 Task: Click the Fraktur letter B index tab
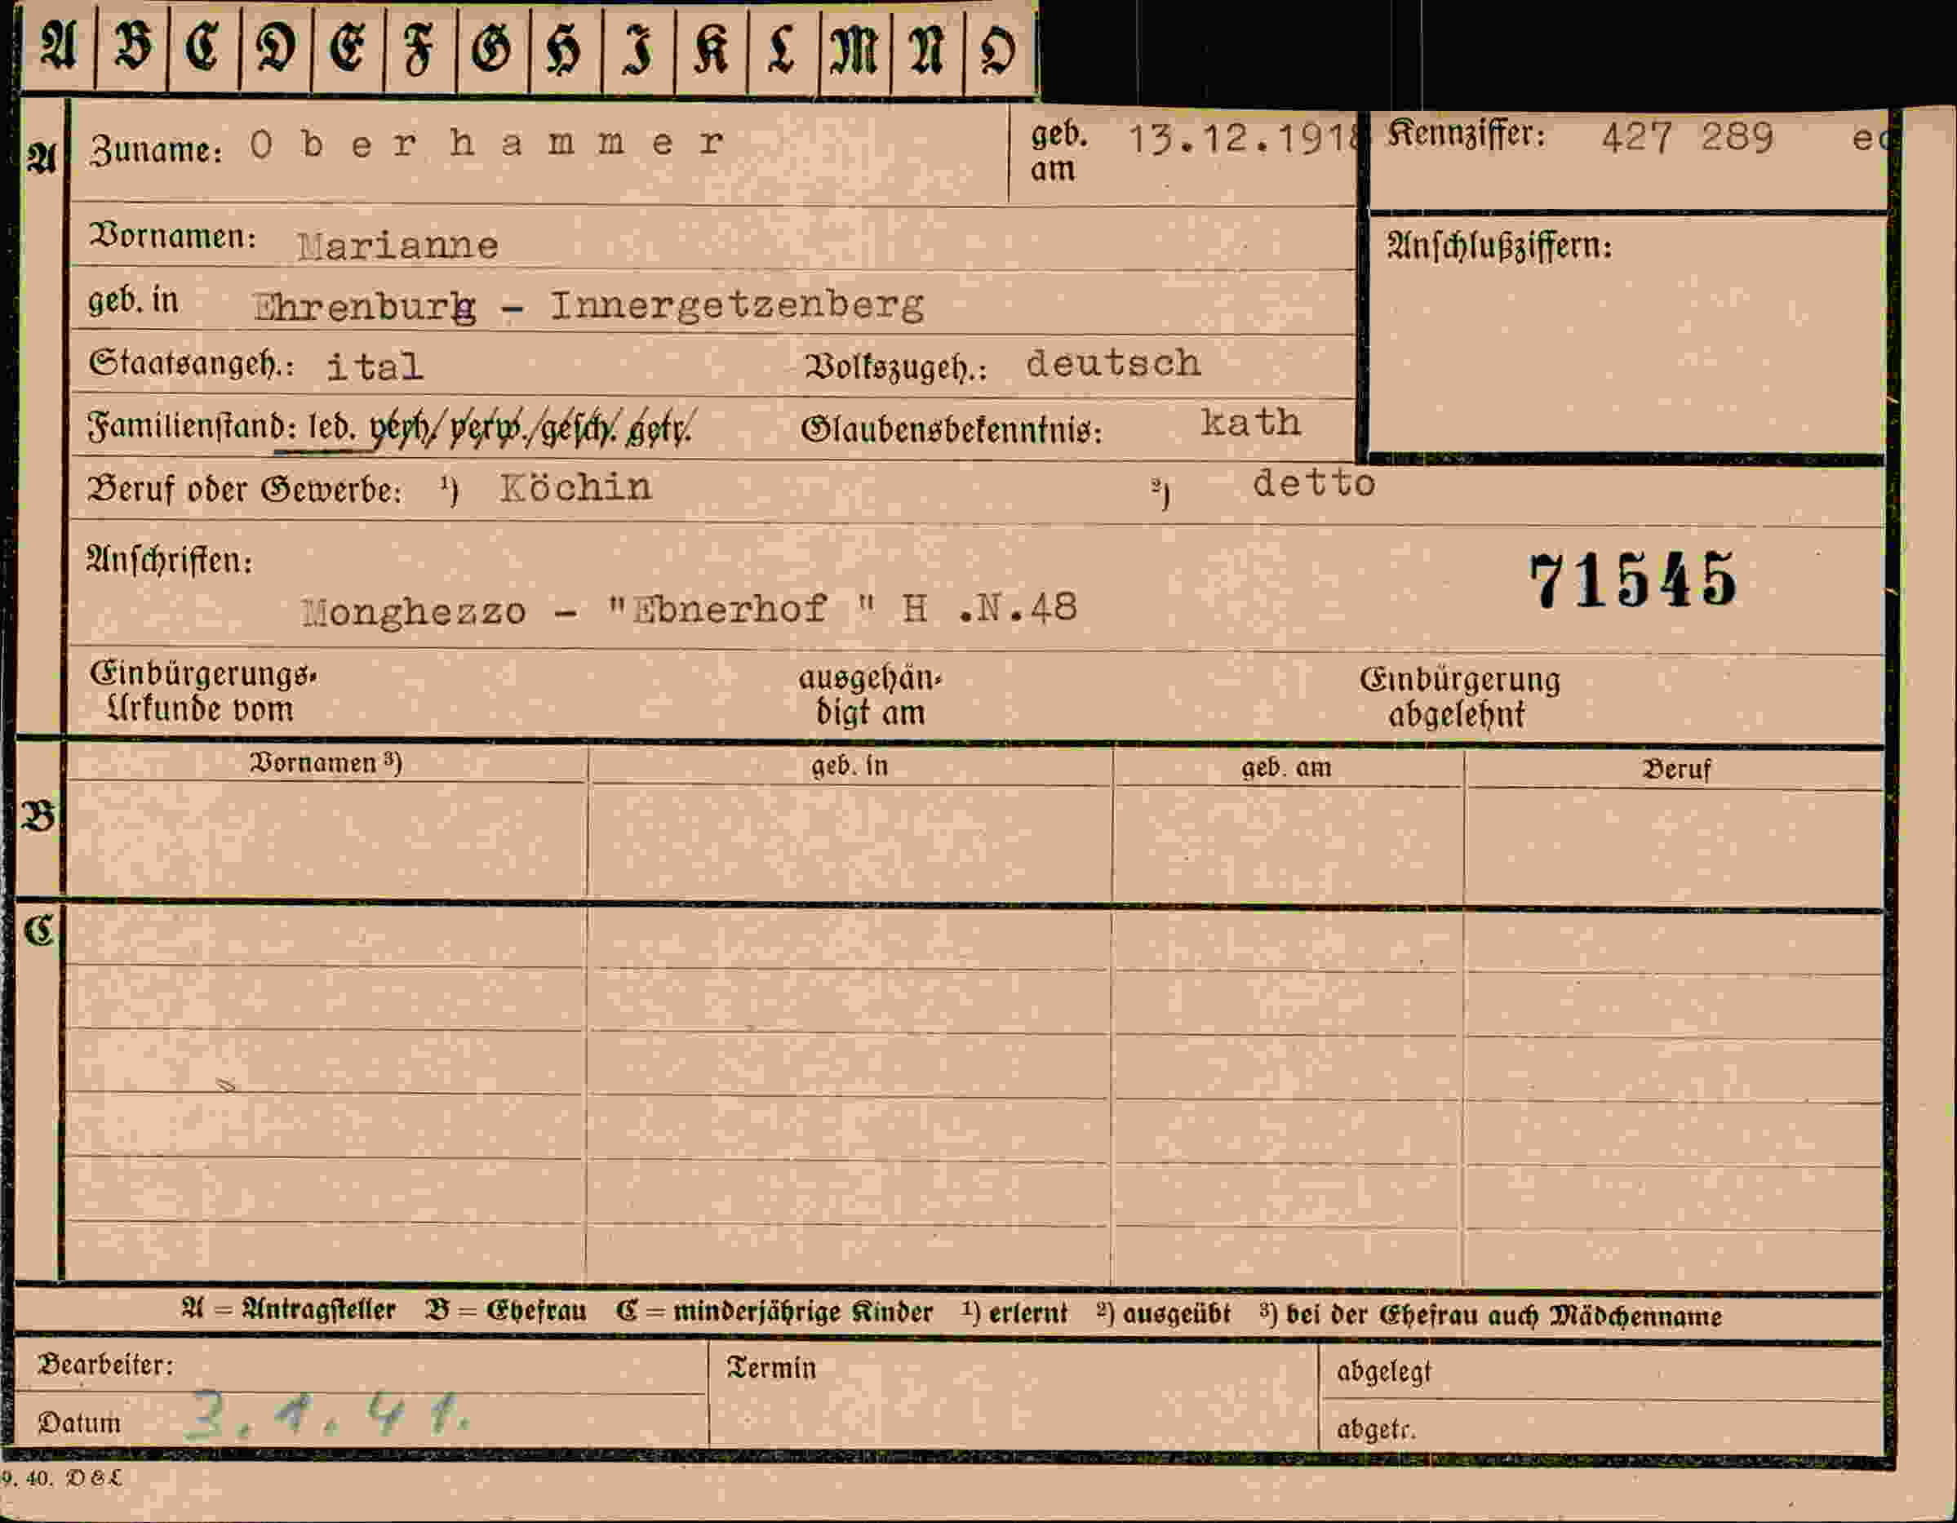click(x=131, y=47)
